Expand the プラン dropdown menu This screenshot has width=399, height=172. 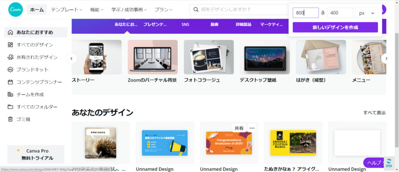[163, 10]
